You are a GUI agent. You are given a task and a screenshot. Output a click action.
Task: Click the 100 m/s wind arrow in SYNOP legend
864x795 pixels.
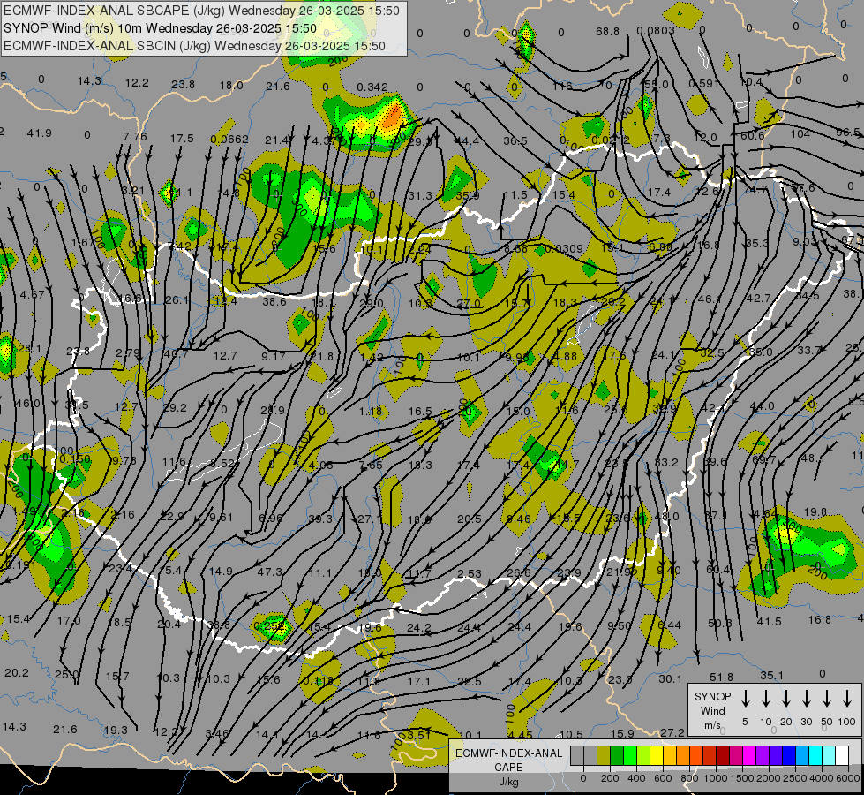847,699
